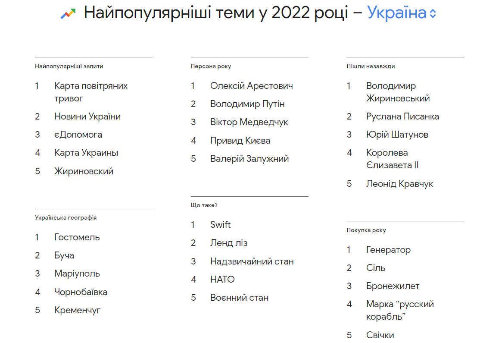Select 'Новини України' in top queries
Viewport: 477px width, 343px height.
pyautogui.click(x=87, y=116)
